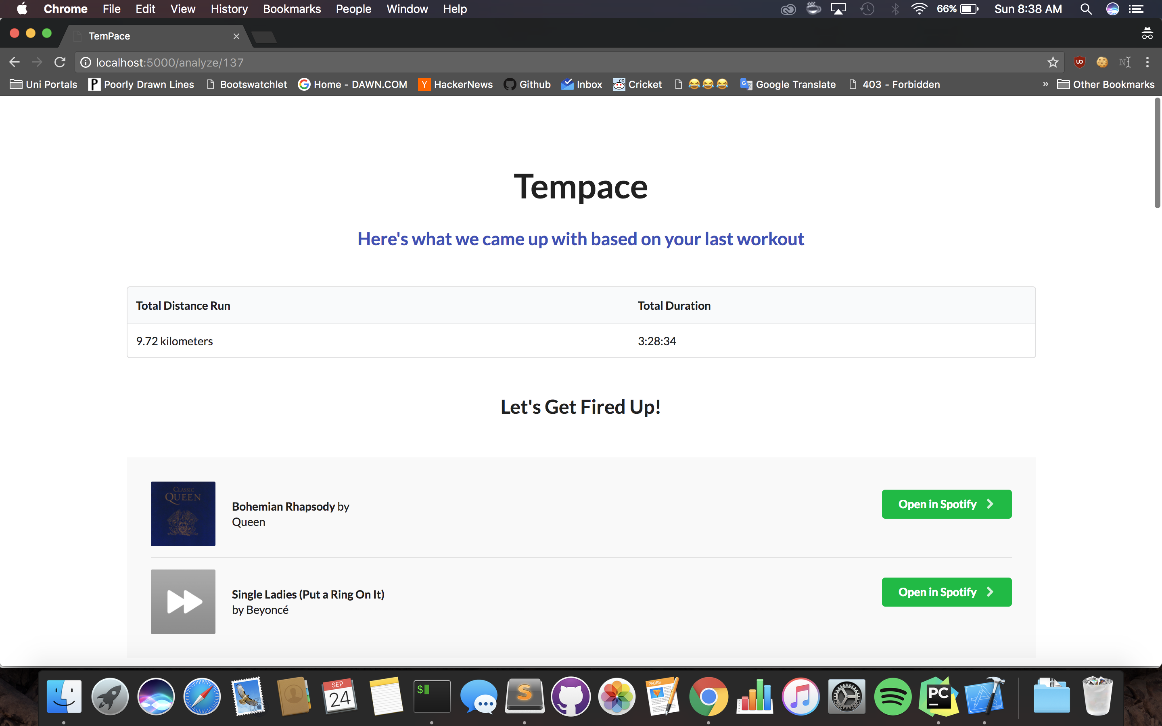Click the cookie extension icon
Image resolution: width=1162 pixels, height=726 pixels.
pyautogui.click(x=1102, y=63)
